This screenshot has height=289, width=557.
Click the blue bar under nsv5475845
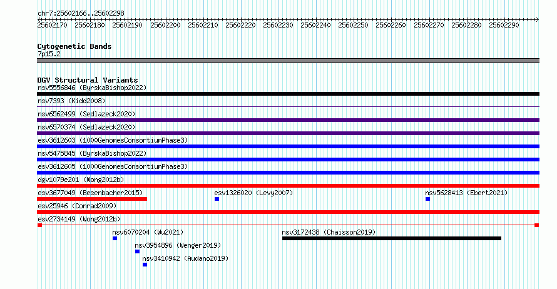click(x=288, y=160)
